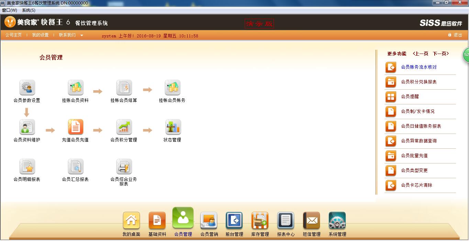Go to 公司主页
The height and width of the screenshot is (241, 469).
click(x=13, y=35)
